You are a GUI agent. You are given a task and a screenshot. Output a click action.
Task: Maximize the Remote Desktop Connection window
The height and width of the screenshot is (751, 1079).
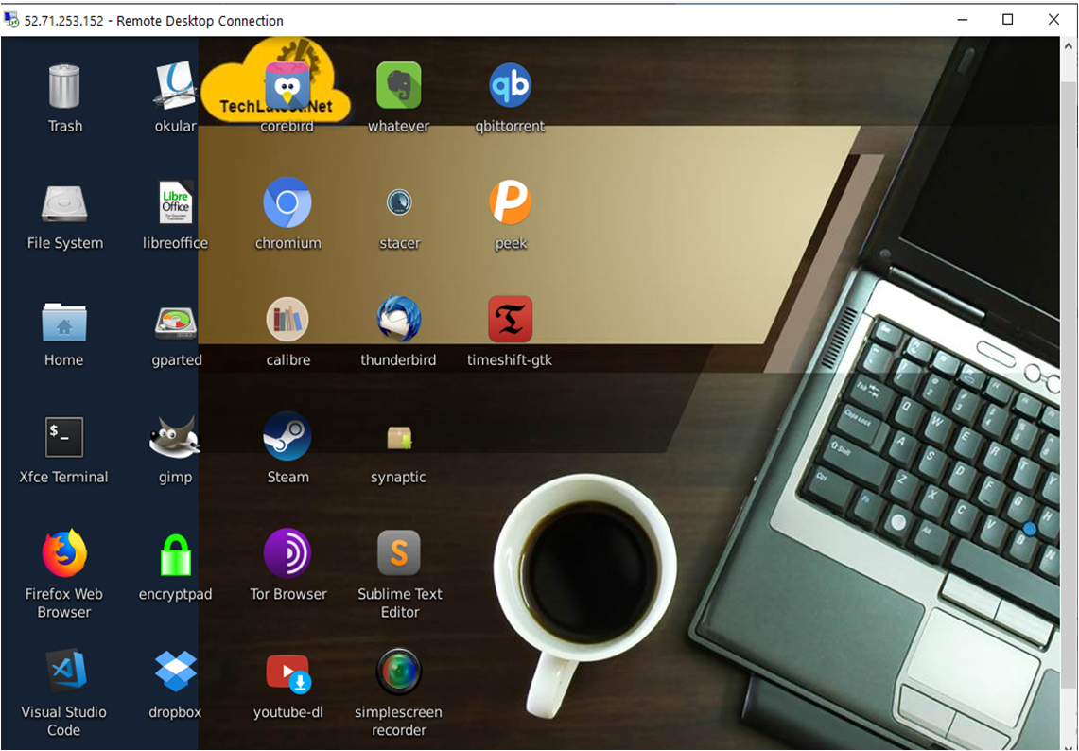[1007, 20]
